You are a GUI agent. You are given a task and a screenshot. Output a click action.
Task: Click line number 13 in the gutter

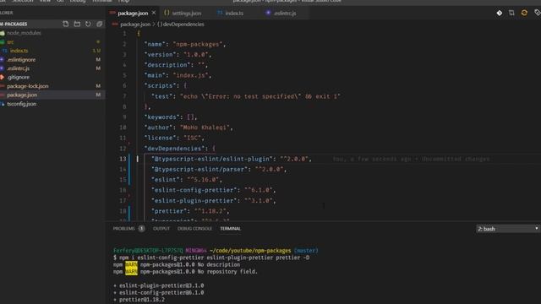tap(123, 159)
